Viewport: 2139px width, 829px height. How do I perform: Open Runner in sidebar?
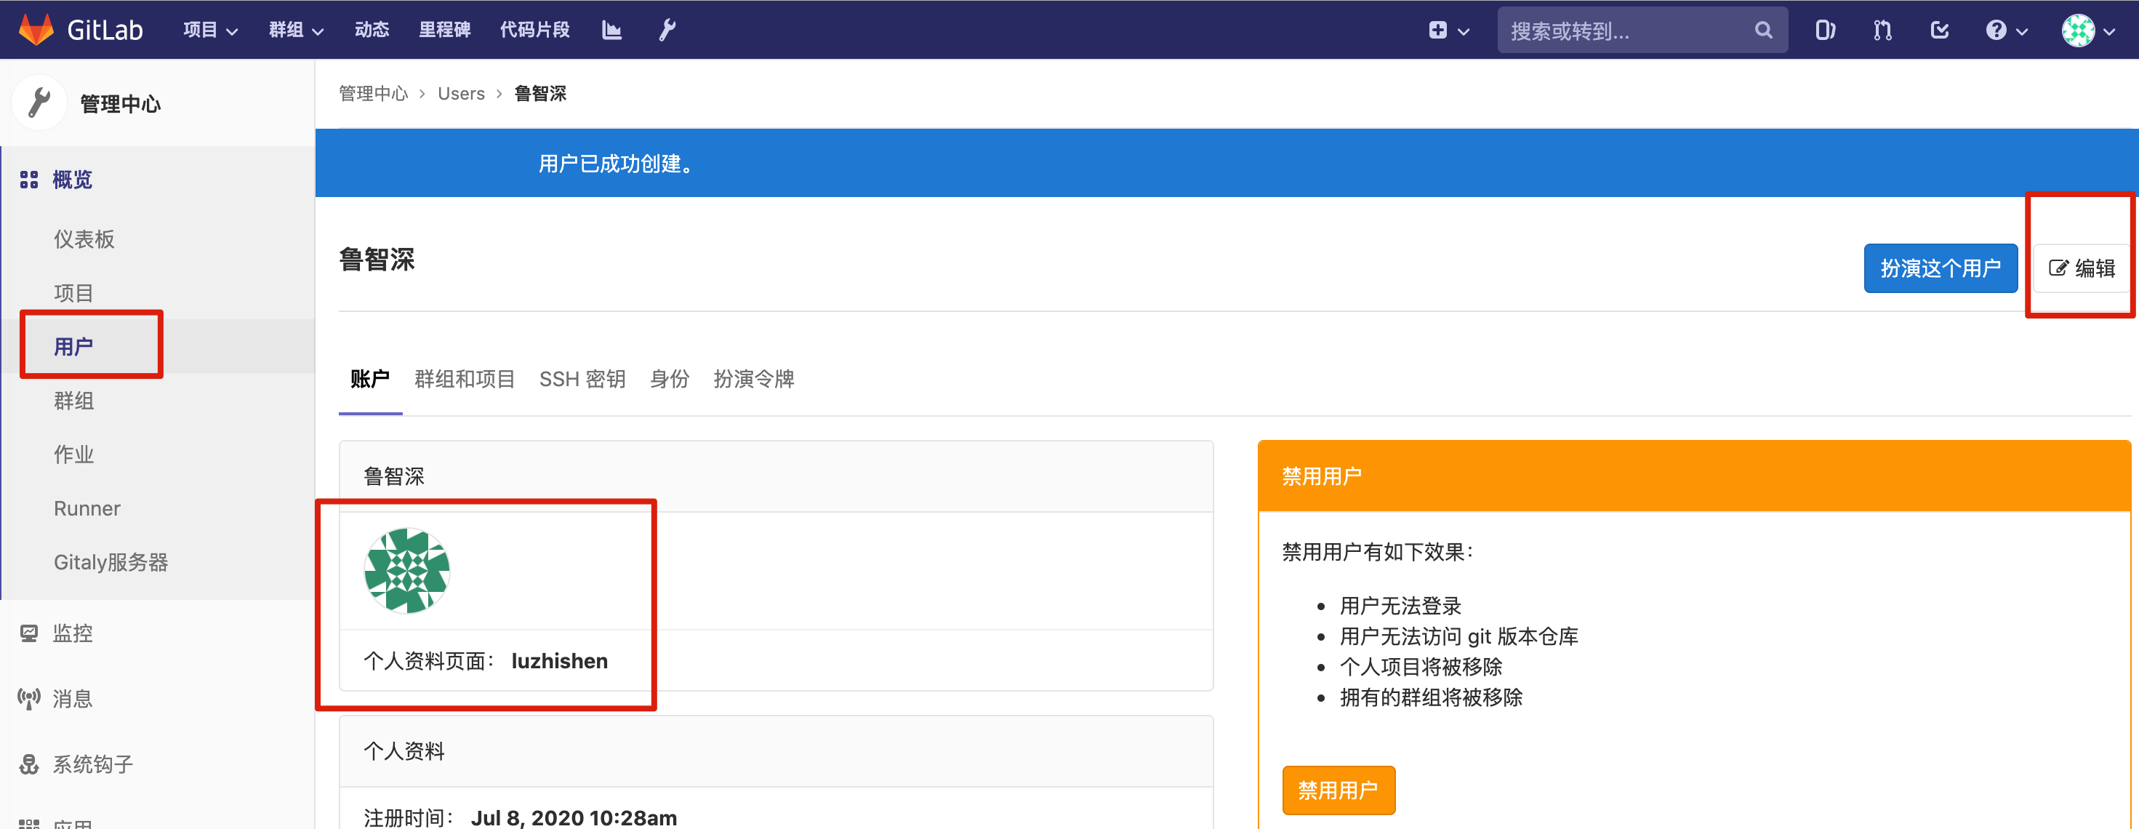87,508
